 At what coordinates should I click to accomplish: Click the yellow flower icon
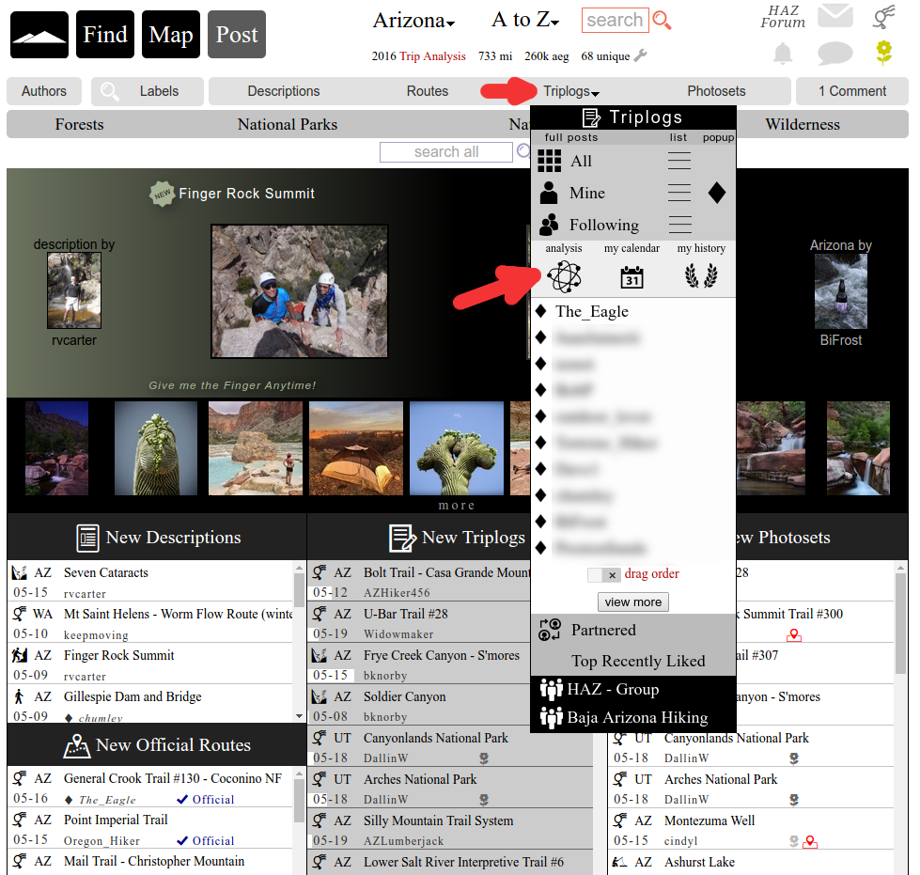pyautogui.click(x=883, y=53)
